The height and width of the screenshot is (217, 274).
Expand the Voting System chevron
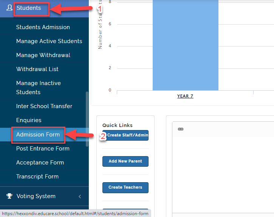pos(80,196)
